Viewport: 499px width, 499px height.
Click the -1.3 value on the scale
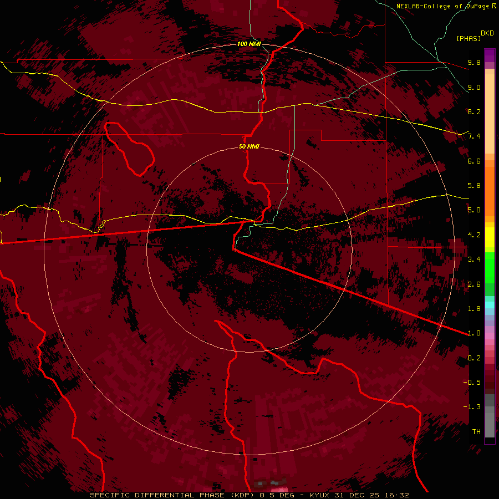[x=472, y=407]
